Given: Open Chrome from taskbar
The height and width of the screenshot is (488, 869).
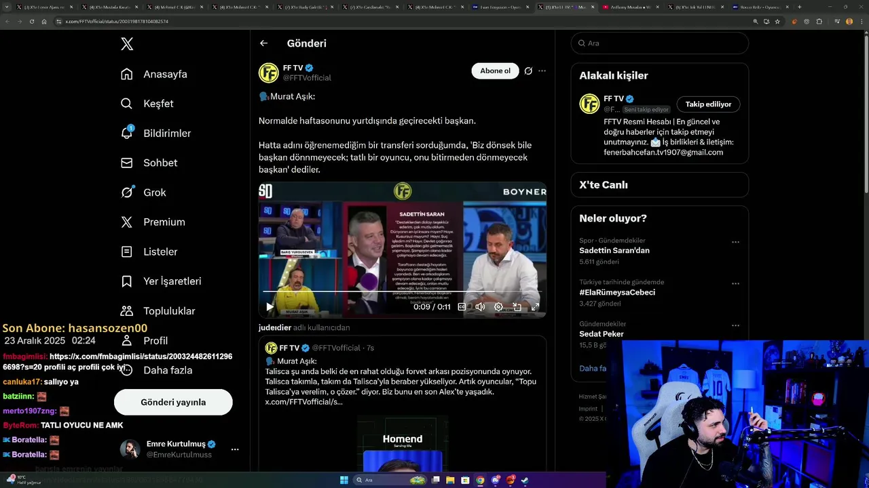Looking at the screenshot, I should 480,480.
